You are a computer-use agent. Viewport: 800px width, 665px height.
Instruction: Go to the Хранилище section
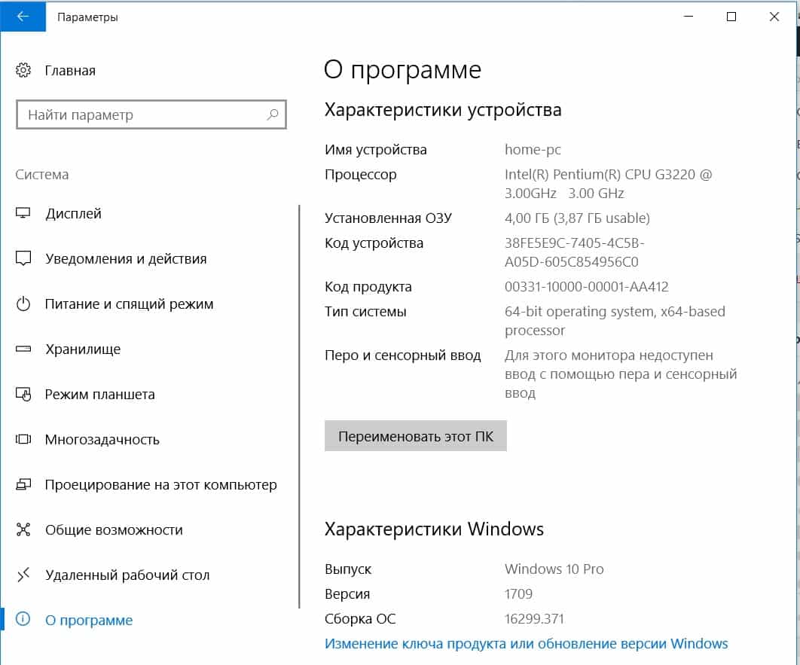[x=83, y=349]
